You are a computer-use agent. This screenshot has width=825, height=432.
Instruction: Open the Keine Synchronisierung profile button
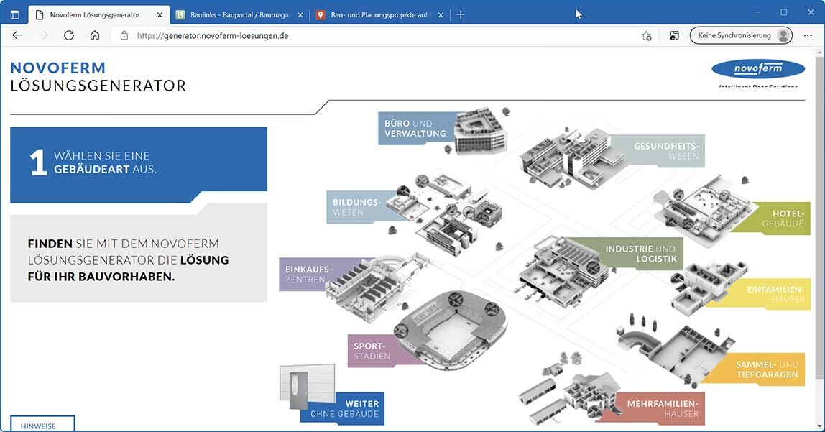[741, 35]
